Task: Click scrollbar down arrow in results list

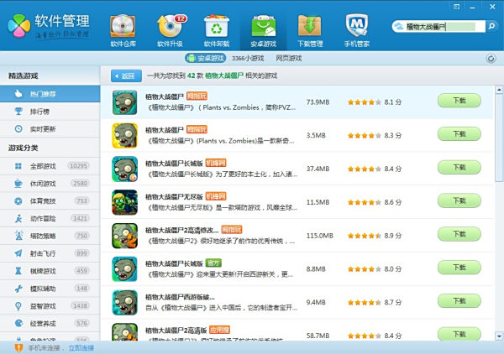Action: [x=499, y=336]
